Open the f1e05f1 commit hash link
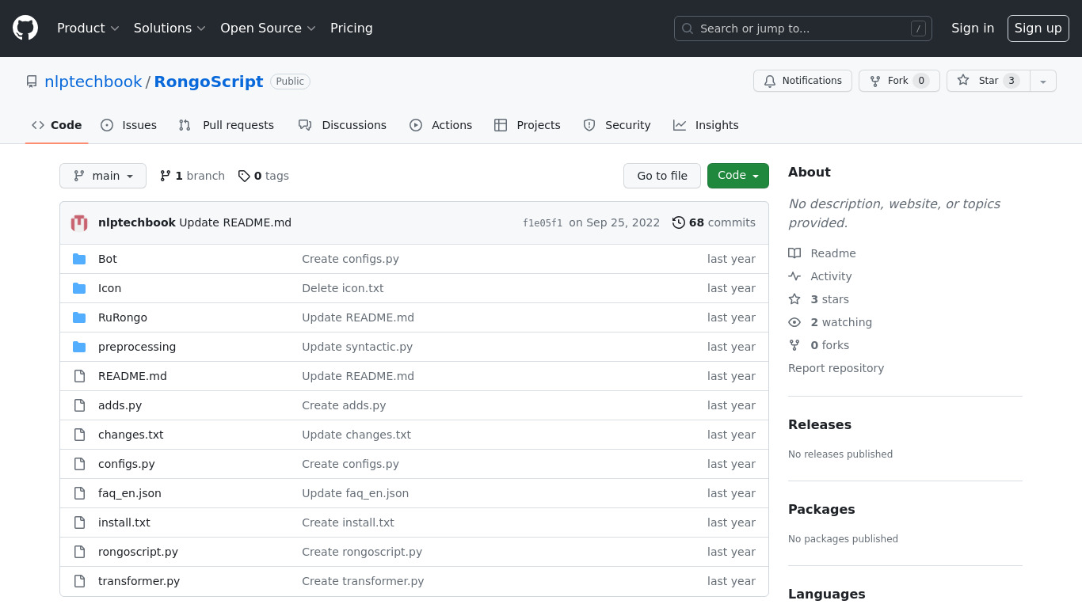 [x=543, y=223]
